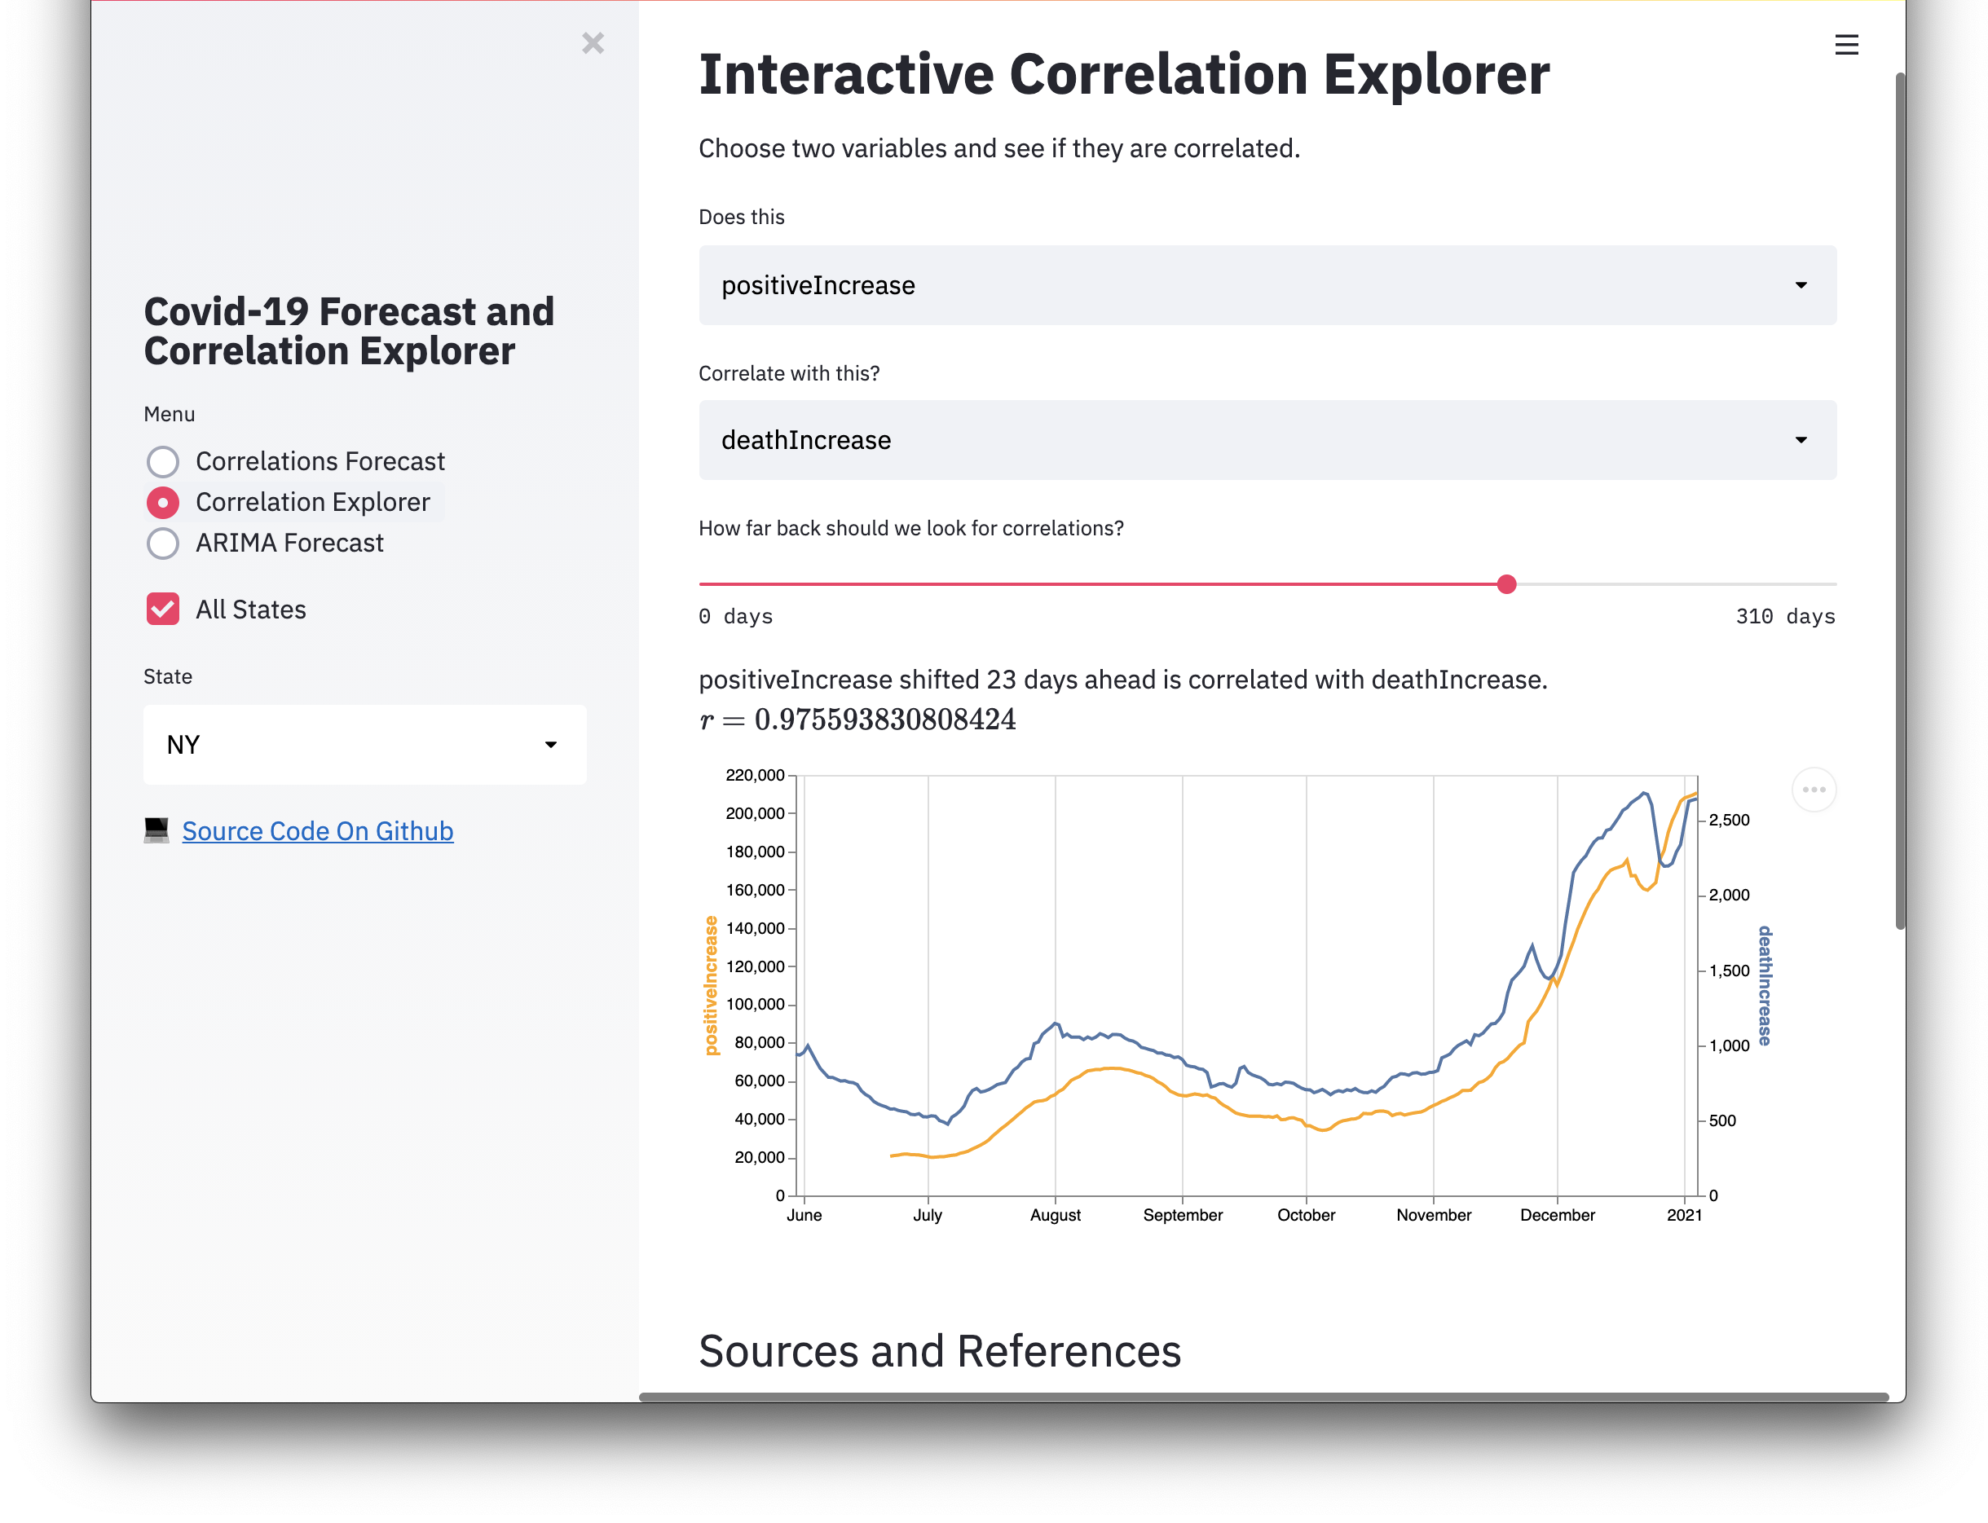This screenshot has width=1988, height=1523.
Task: Open the chart's three-dot options menu
Action: pos(1814,790)
